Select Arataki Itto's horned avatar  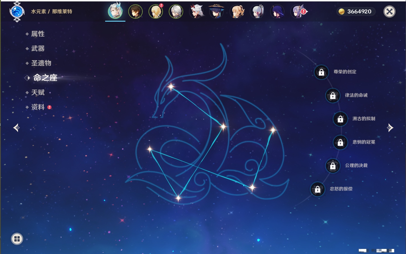tap(196, 12)
